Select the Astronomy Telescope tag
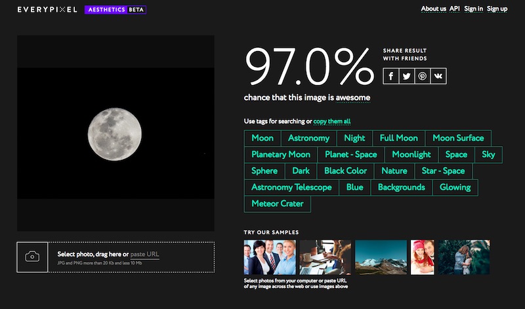Screen dimensions: 525x309 tap(291, 187)
